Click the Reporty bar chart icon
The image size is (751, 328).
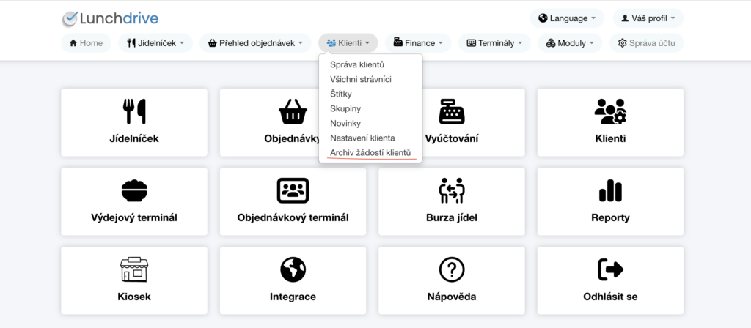pyautogui.click(x=610, y=190)
